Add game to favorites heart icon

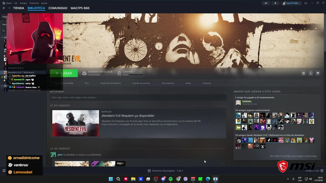pyautogui.click(x=318, y=73)
